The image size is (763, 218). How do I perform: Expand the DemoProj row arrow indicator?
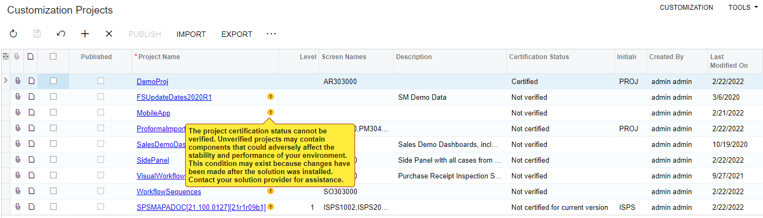pyautogui.click(x=5, y=81)
